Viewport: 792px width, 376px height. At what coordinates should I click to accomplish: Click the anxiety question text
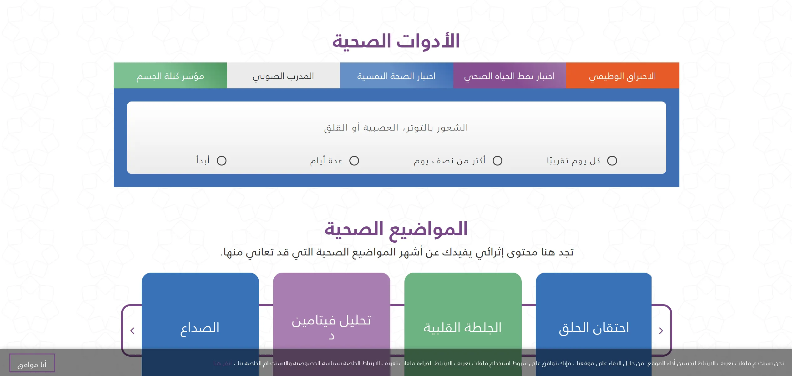[396, 128]
